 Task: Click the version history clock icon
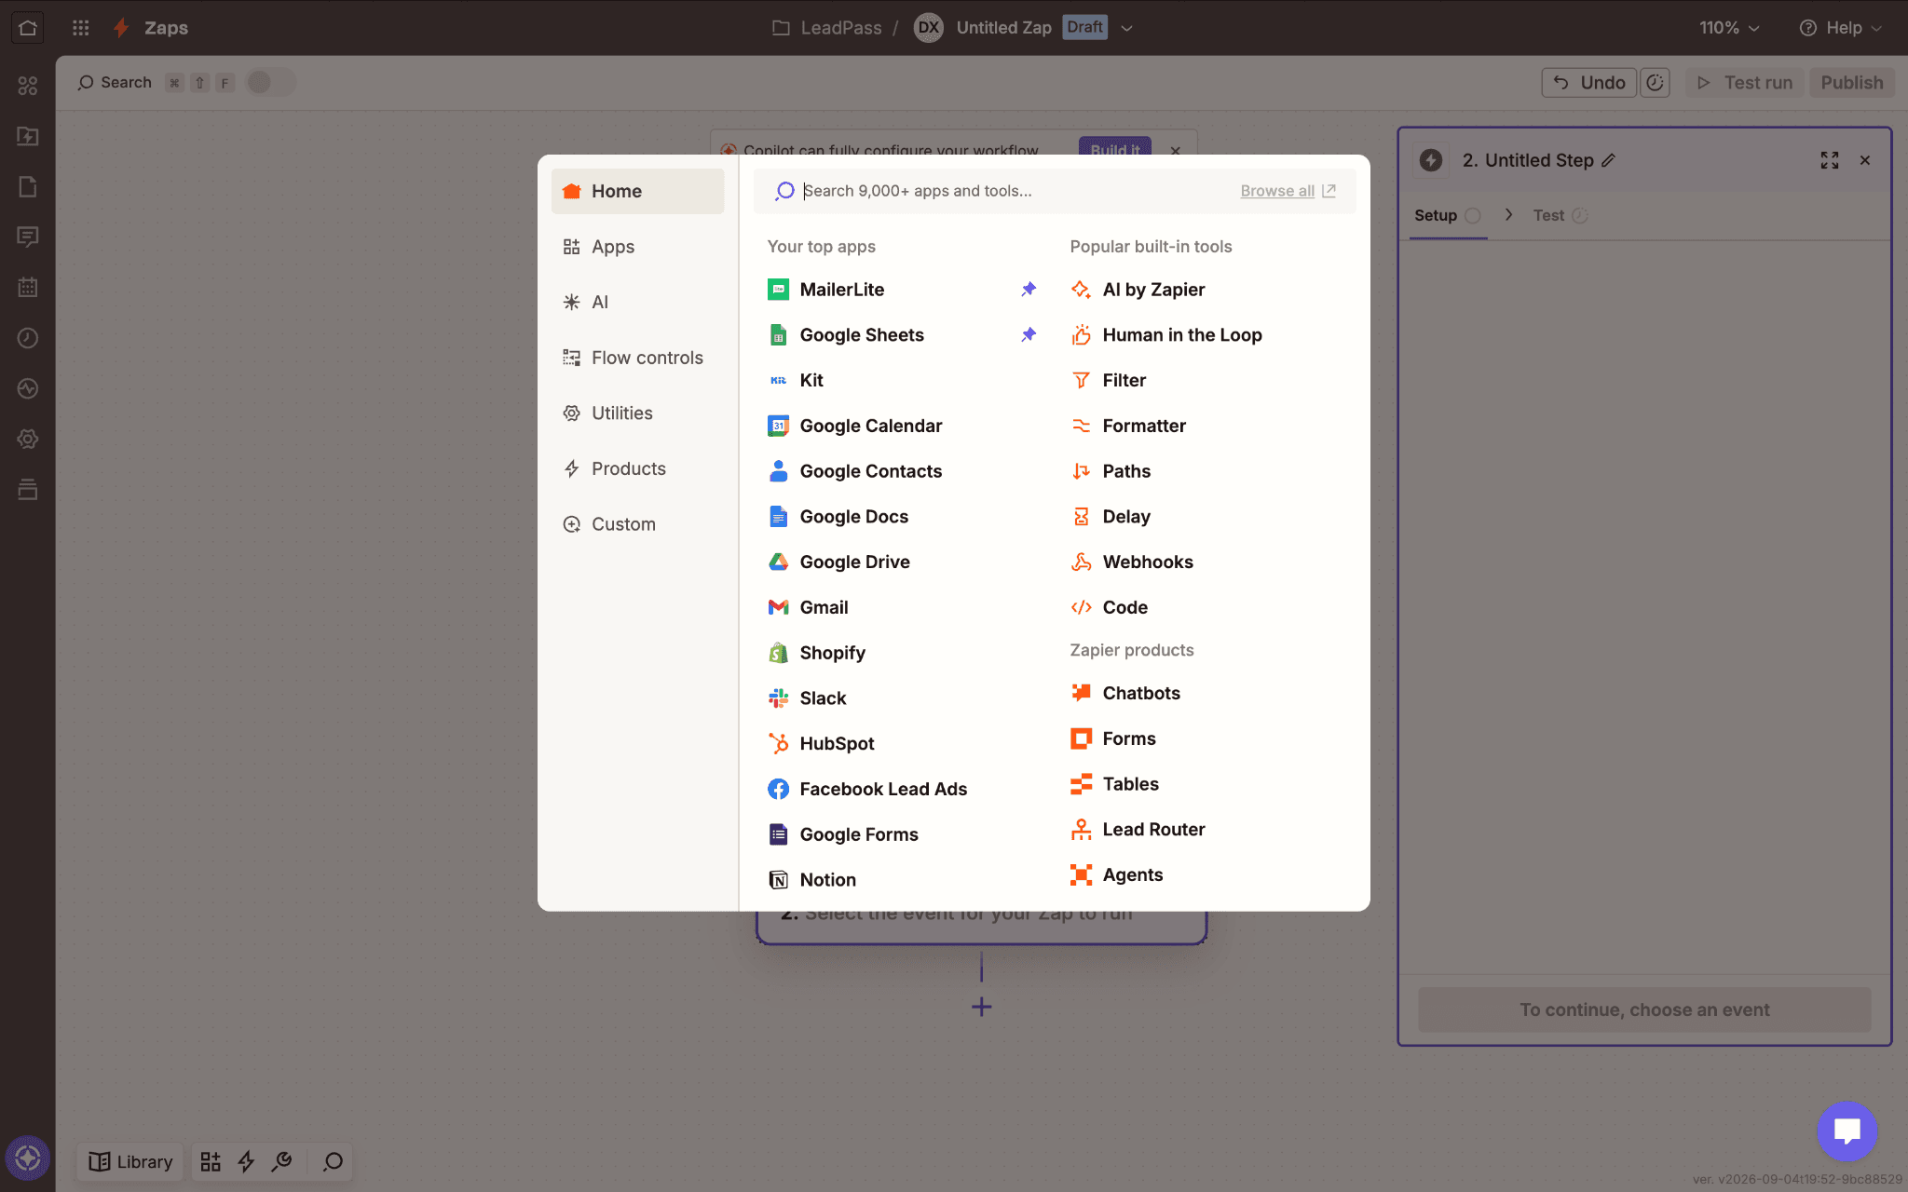1655,83
